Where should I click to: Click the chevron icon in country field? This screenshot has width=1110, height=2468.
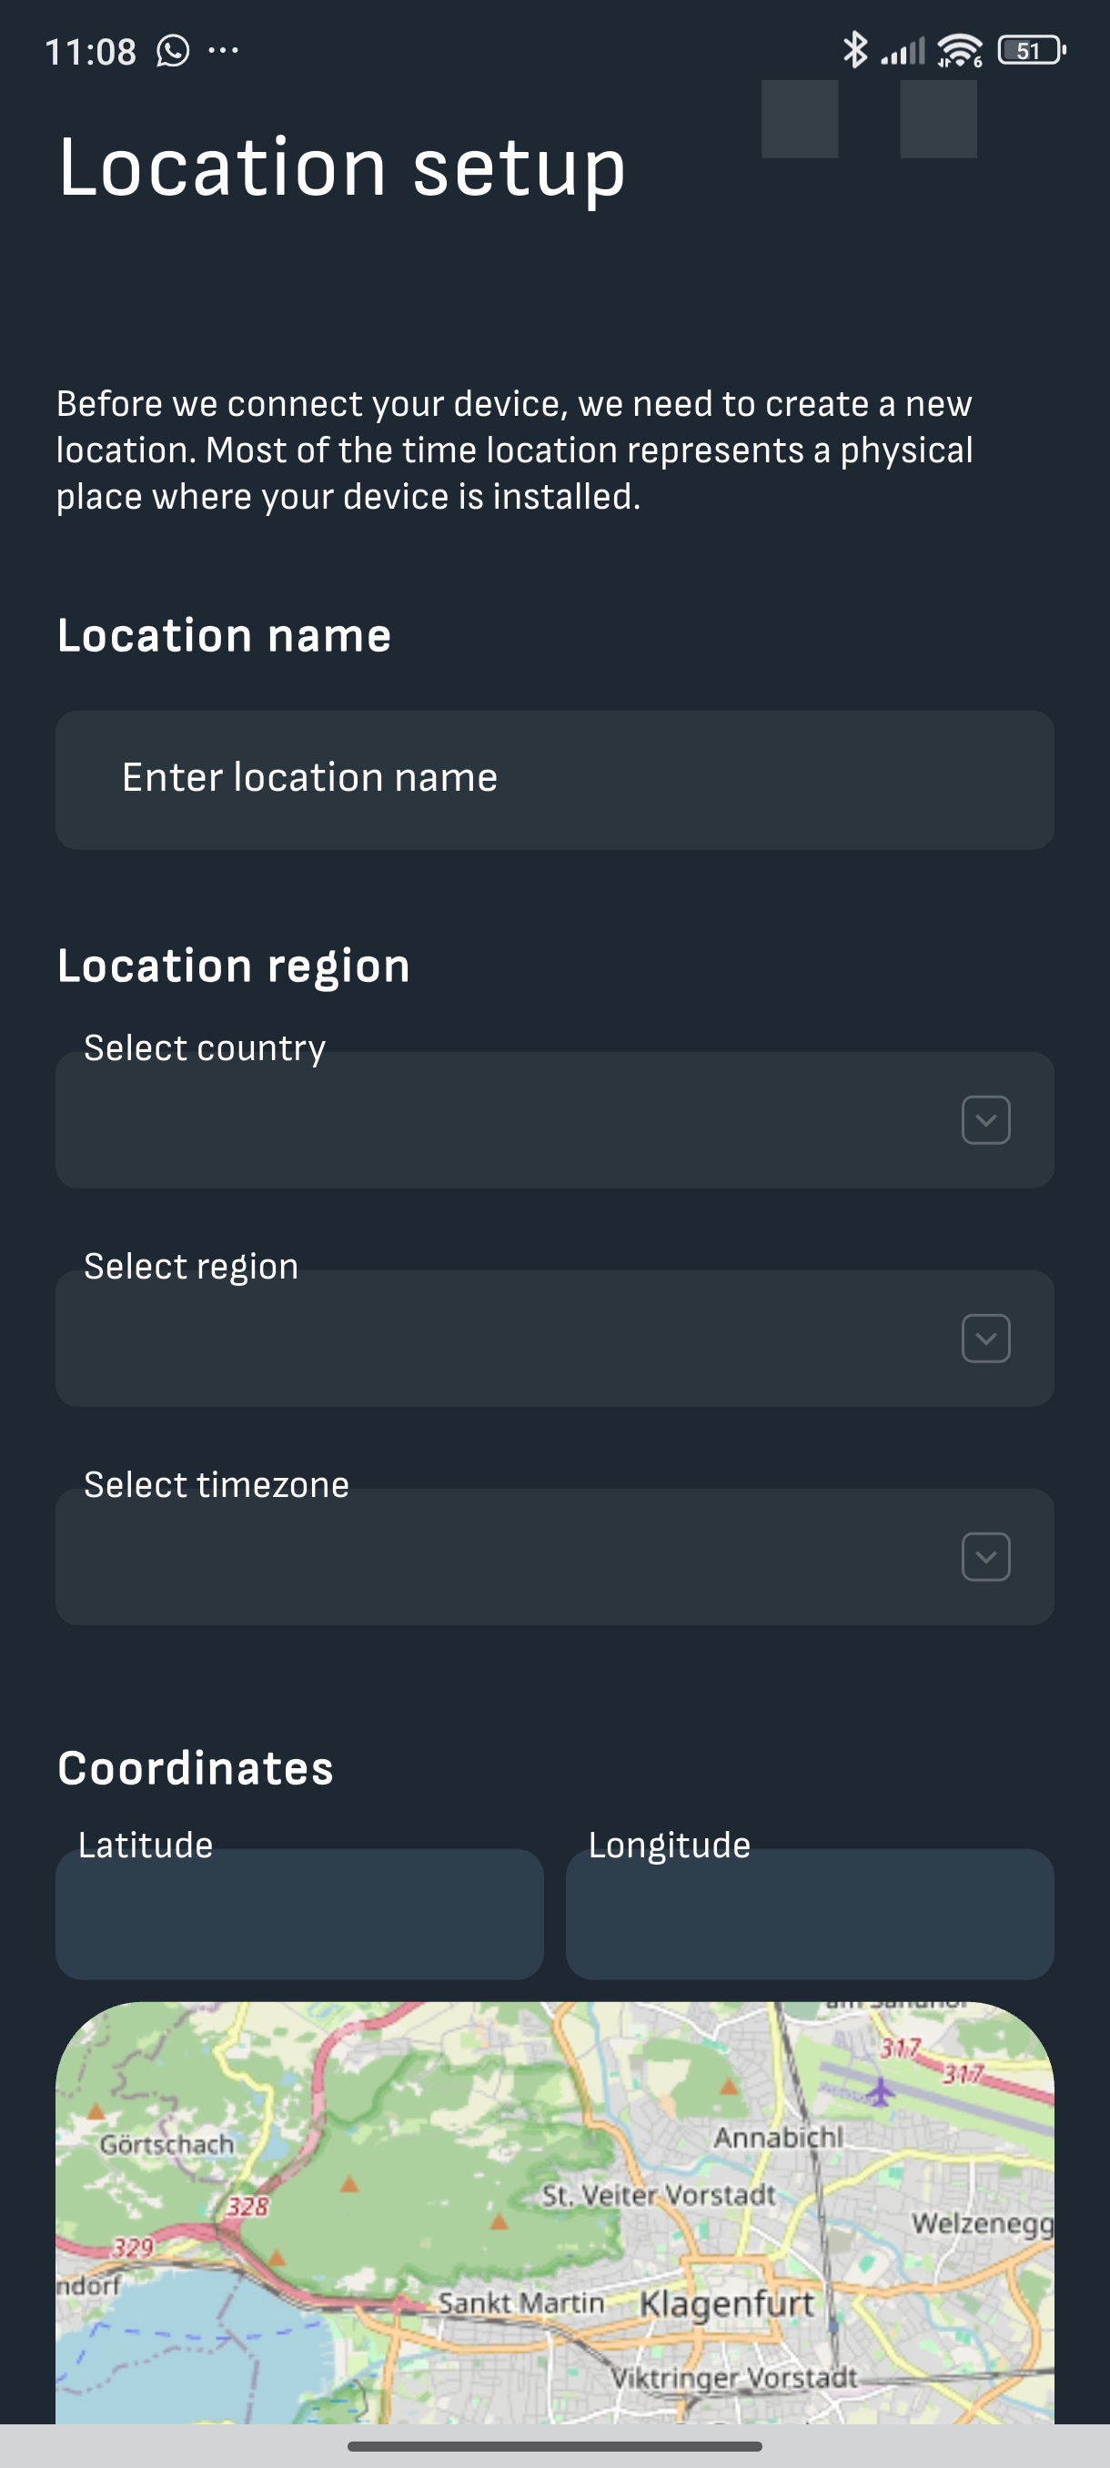pos(985,1120)
